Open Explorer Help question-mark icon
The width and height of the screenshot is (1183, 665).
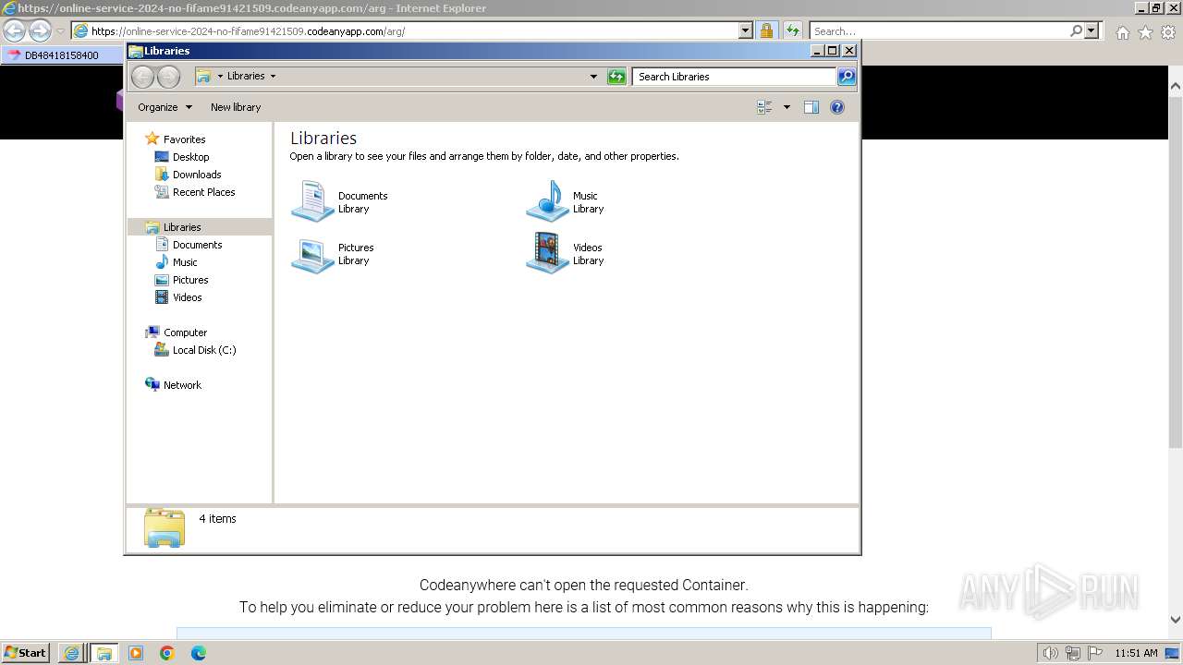pyautogui.click(x=837, y=107)
